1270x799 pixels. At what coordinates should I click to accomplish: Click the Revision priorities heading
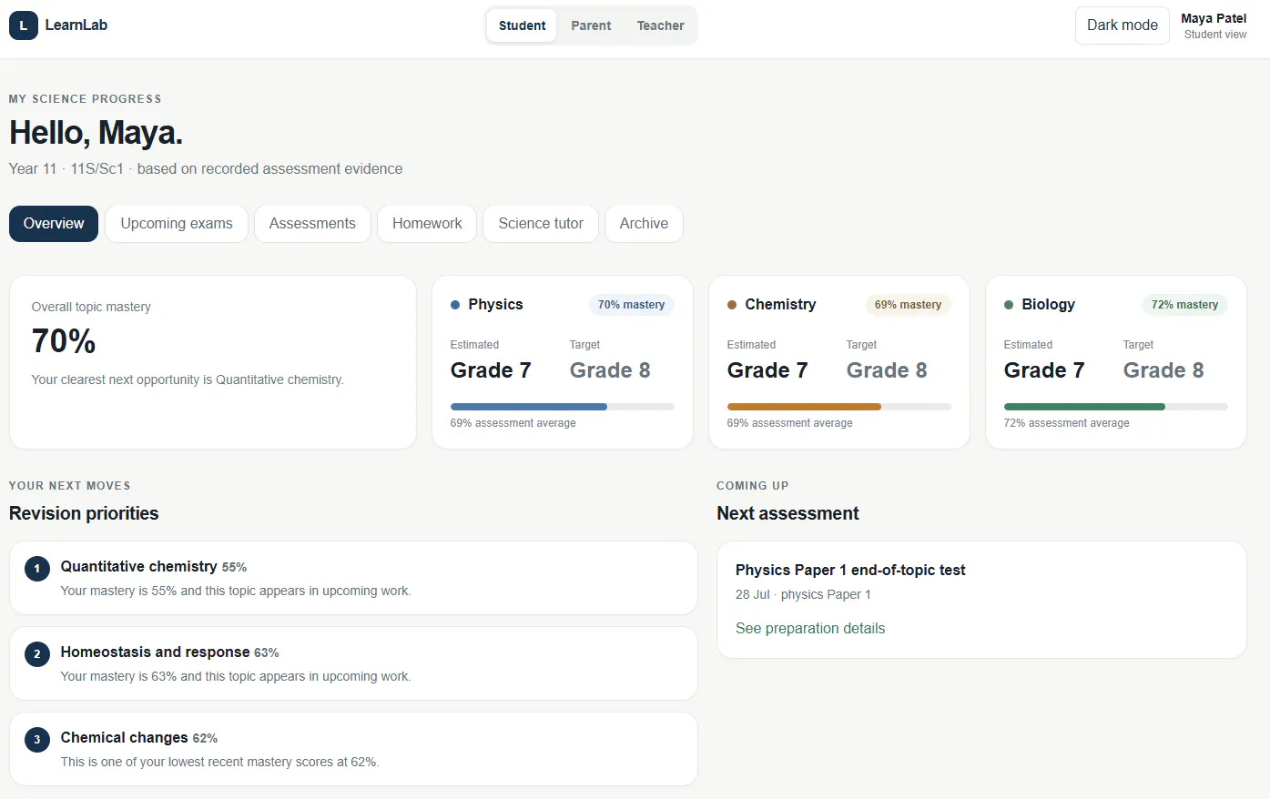pyautogui.click(x=84, y=513)
